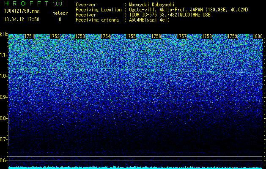
Task: Click the kHz axis unit label
Action: click(4, 34)
